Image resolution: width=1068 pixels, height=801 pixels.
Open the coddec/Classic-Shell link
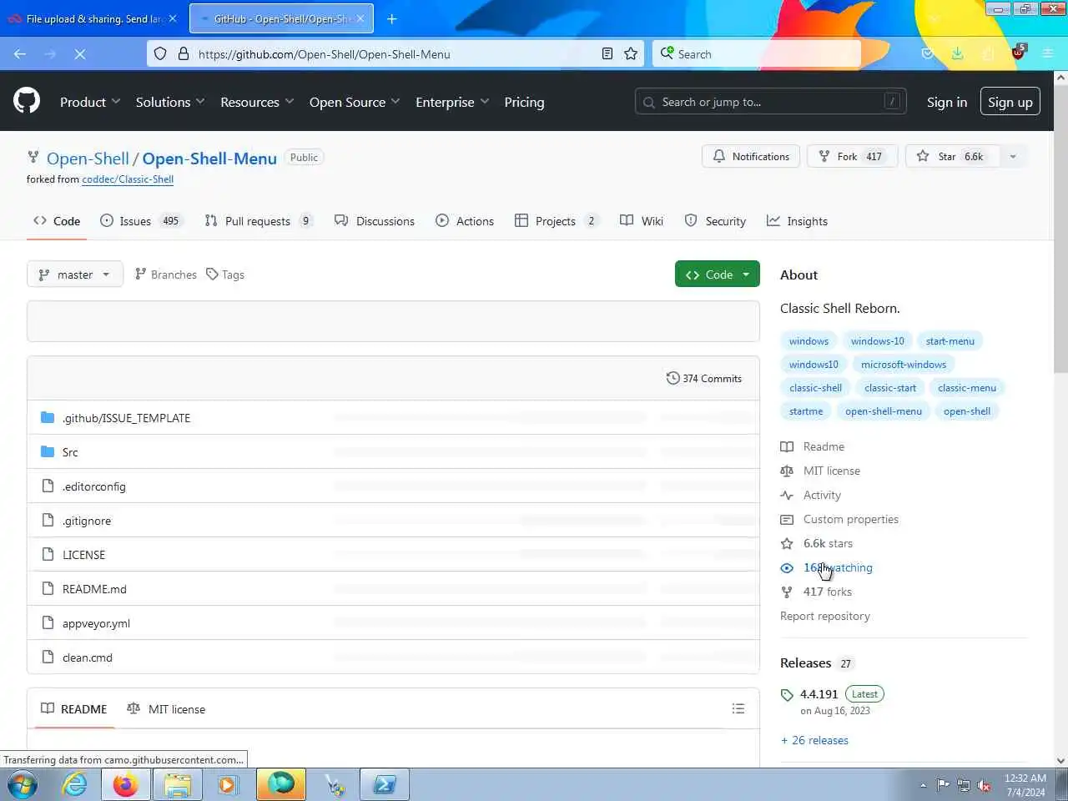pyautogui.click(x=128, y=179)
